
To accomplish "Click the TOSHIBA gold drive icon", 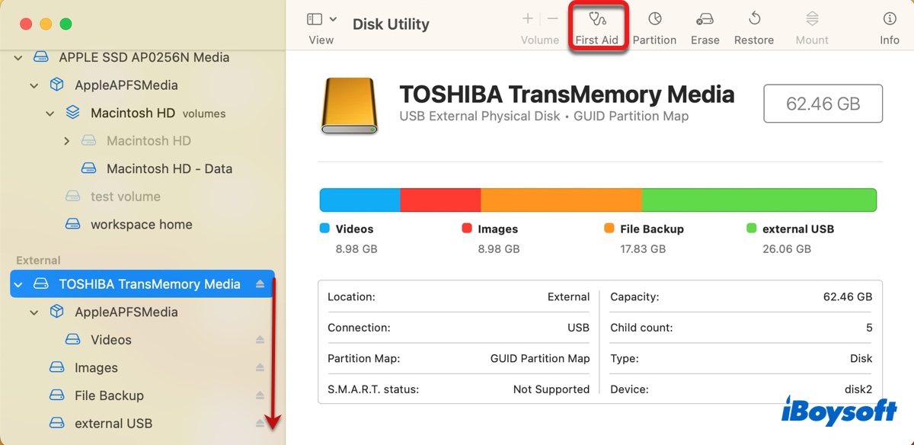I will tap(350, 107).
